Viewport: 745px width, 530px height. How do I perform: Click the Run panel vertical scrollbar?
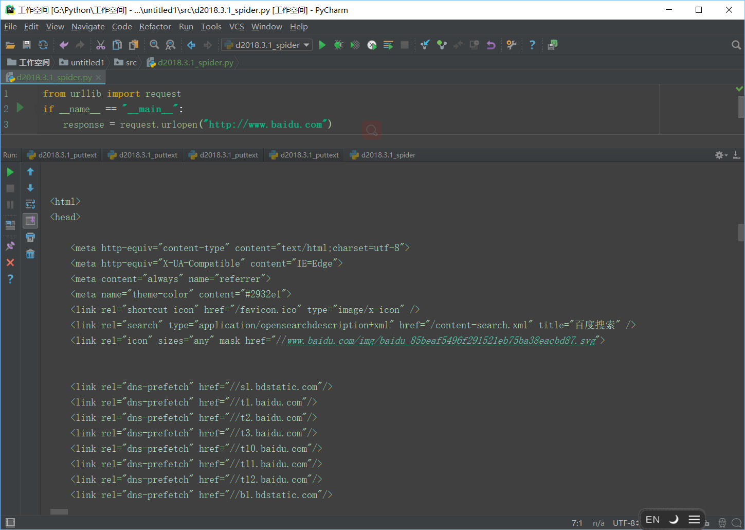[x=741, y=233]
